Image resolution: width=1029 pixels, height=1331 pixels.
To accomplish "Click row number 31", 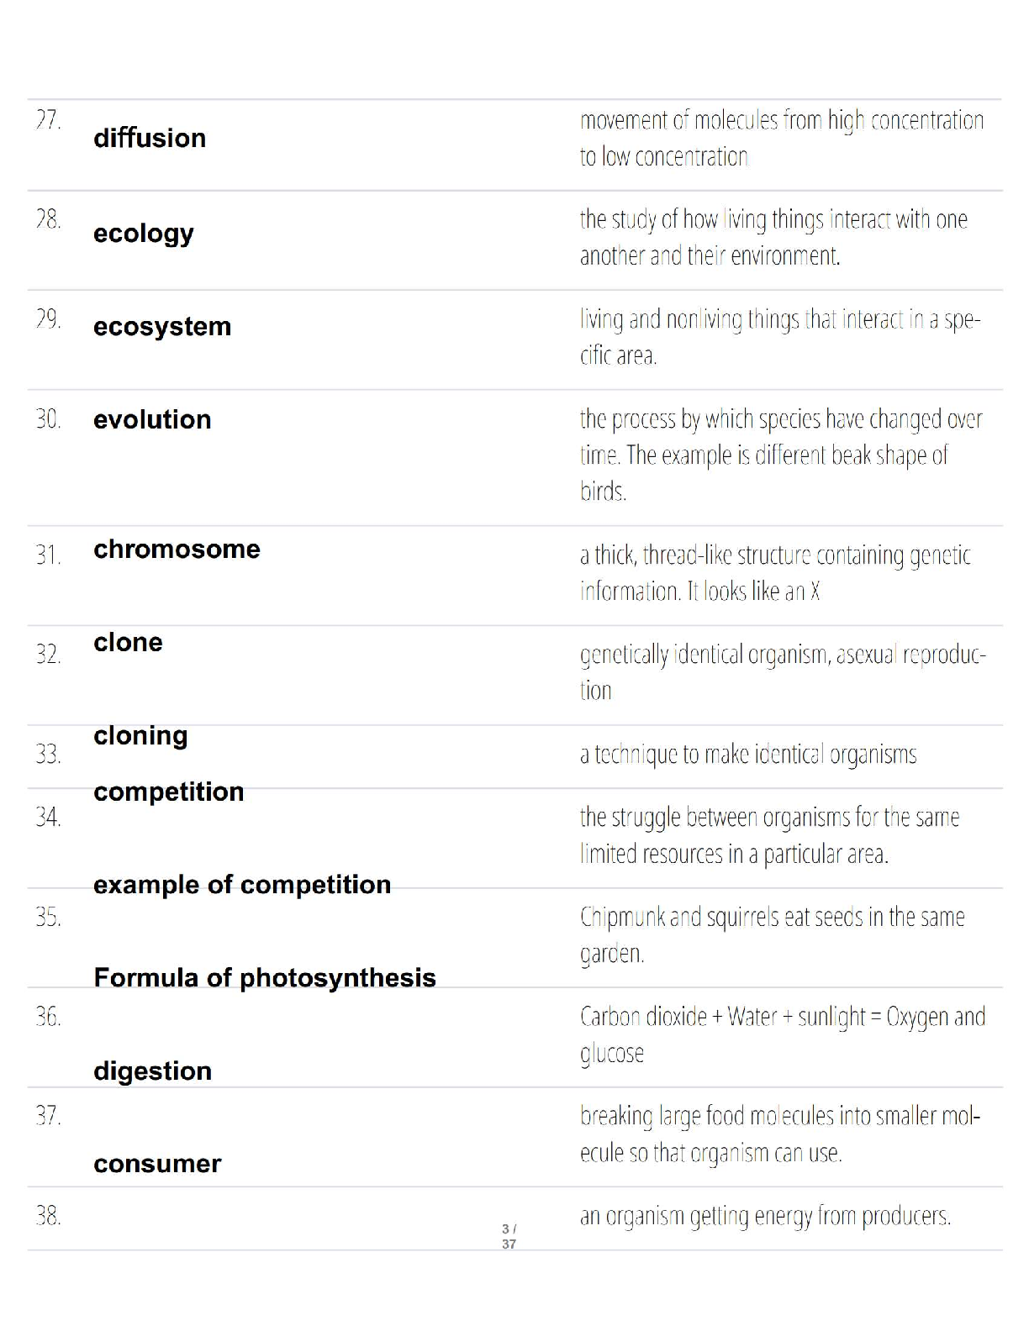I will click(48, 555).
